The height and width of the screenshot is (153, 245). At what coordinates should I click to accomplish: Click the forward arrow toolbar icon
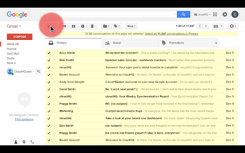click(x=64, y=26)
